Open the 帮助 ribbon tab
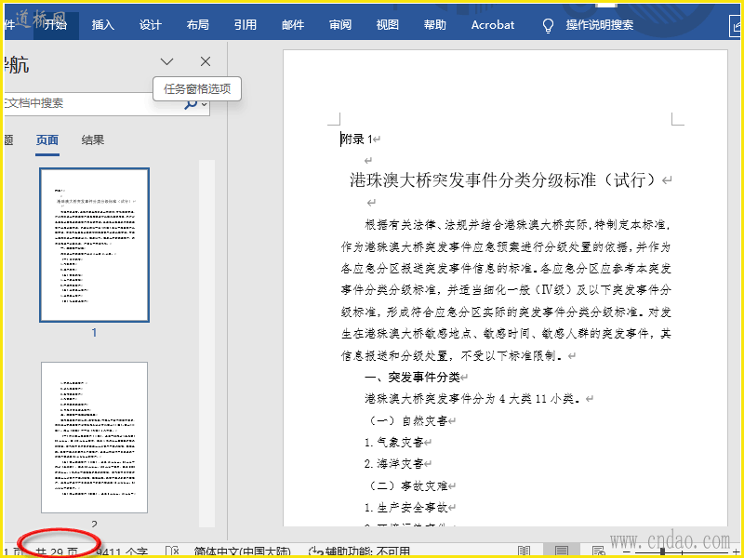The height and width of the screenshot is (558, 744). pos(435,25)
